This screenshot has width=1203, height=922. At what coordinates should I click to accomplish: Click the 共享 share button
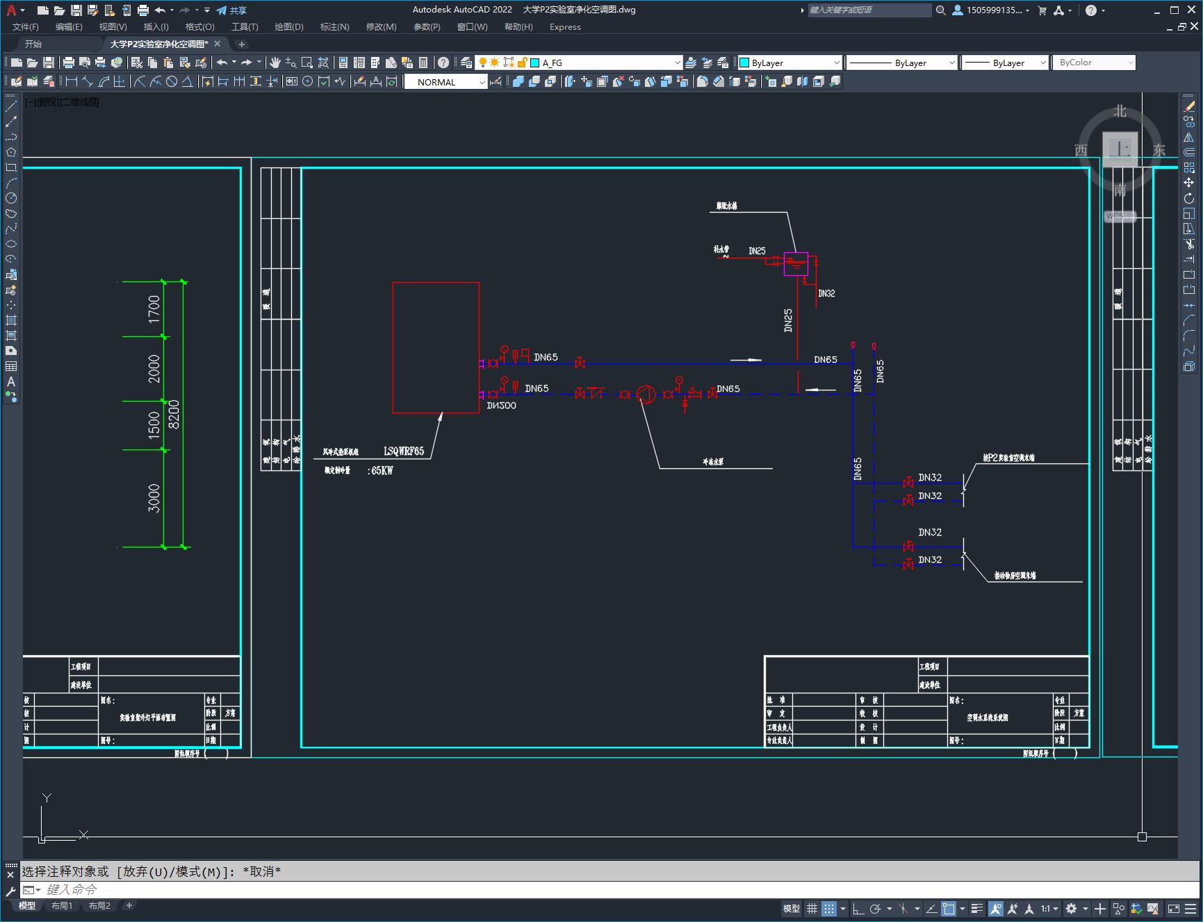tap(231, 10)
